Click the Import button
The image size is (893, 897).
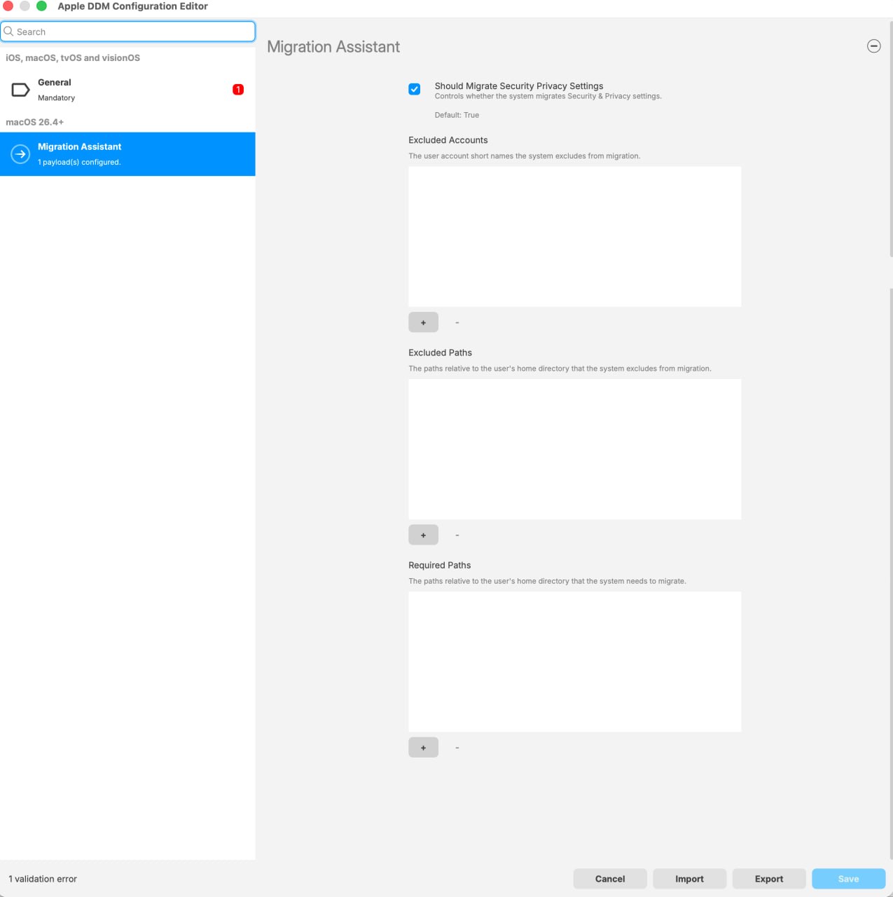pyautogui.click(x=689, y=879)
